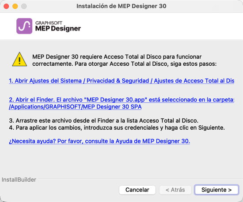Screen dimensions: 243x202
Task: Click the Cancelar button
Action: [137, 190]
